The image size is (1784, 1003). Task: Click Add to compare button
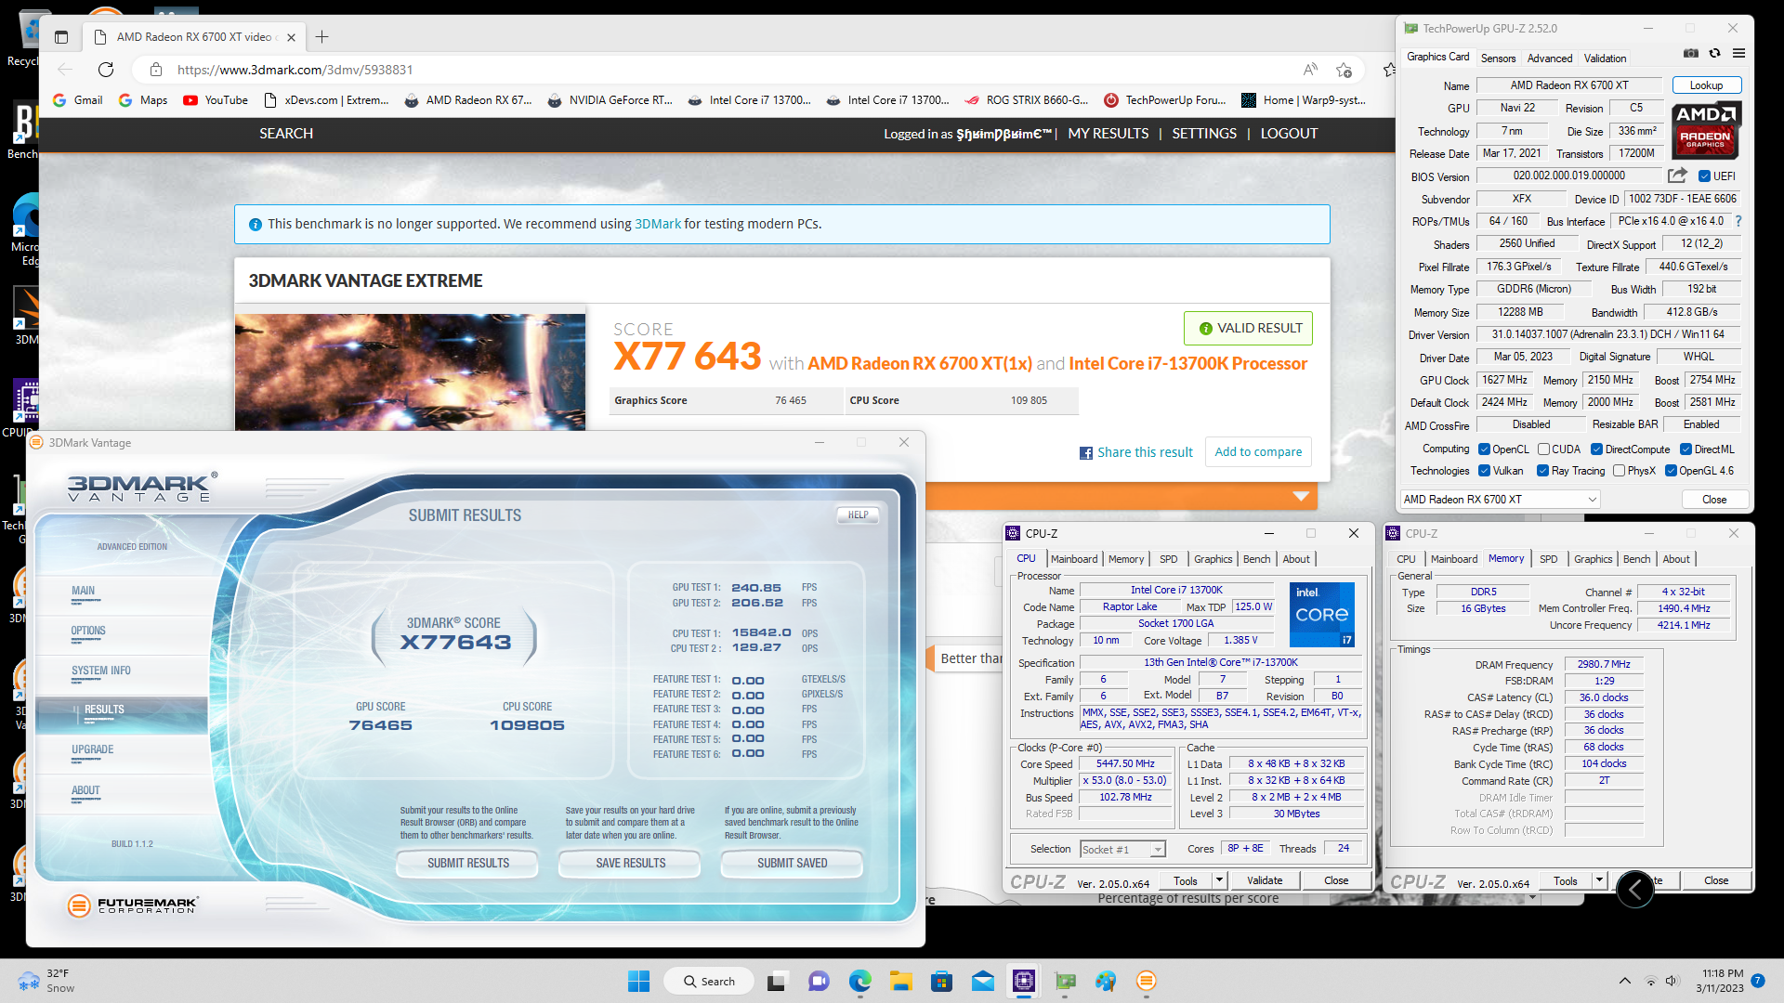click(x=1258, y=452)
